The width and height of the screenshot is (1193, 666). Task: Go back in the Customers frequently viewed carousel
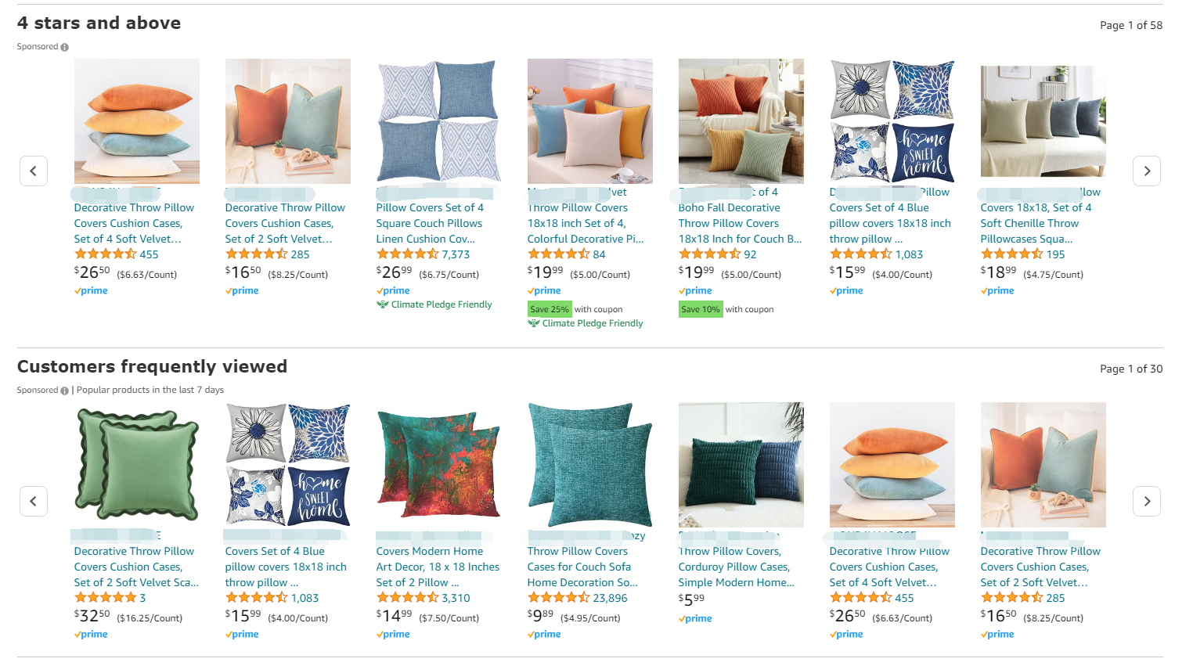click(x=34, y=501)
